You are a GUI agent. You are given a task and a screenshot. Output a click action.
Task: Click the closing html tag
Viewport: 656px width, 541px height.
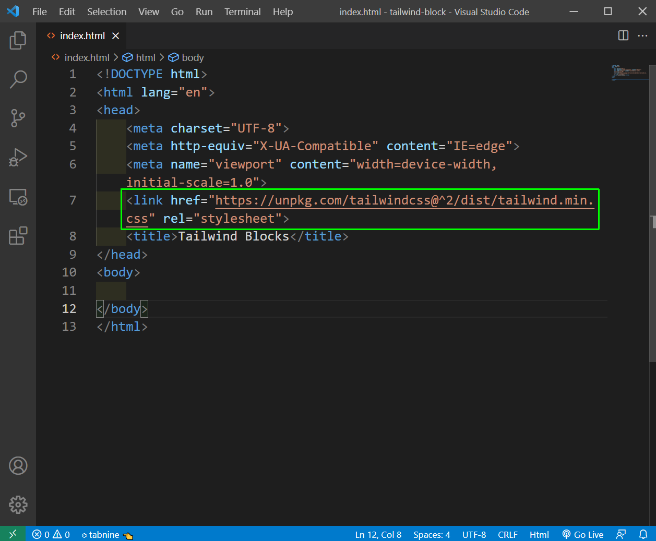pyautogui.click(x=122, y=327)
